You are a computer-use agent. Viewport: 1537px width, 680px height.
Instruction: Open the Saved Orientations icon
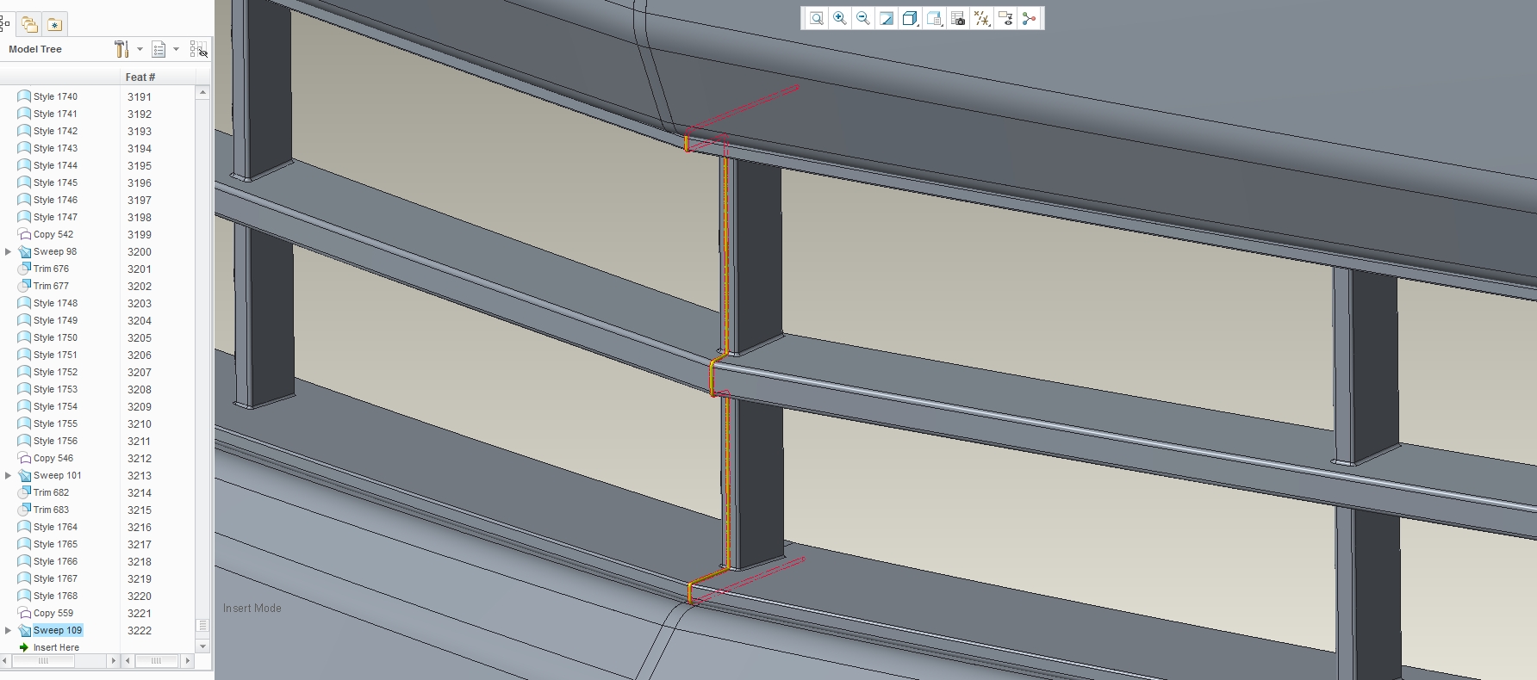[x=935, y=19]
